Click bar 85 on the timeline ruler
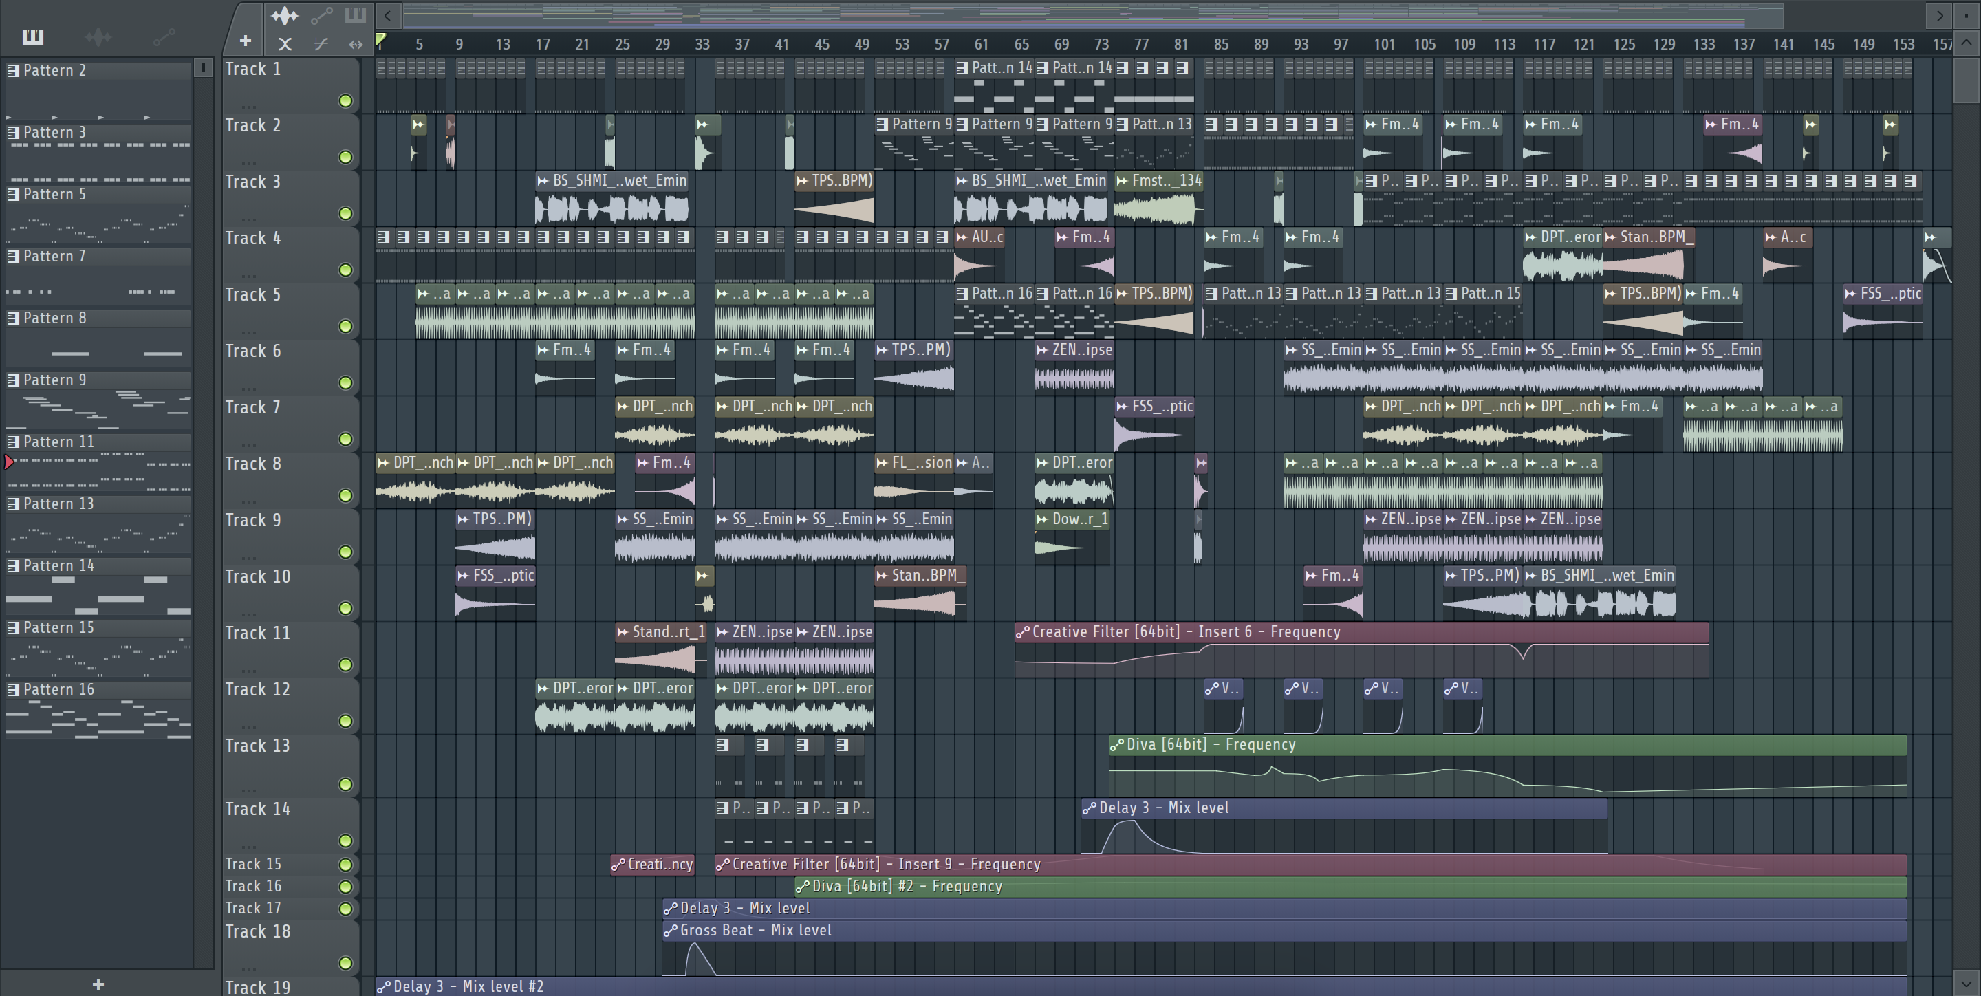Image resolution: width=1981 pixels, height=996 pixels. (1221, 45)
